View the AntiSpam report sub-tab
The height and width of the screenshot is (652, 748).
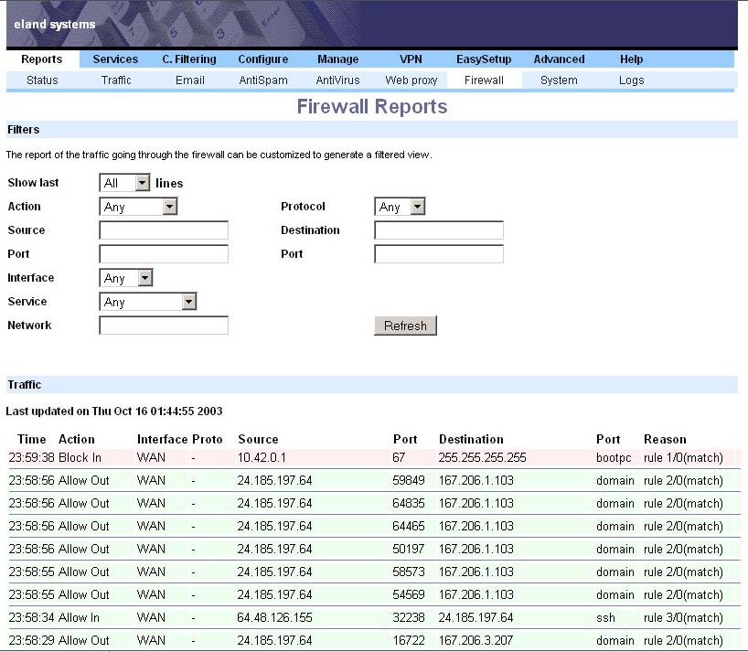[x=263, y=80]
